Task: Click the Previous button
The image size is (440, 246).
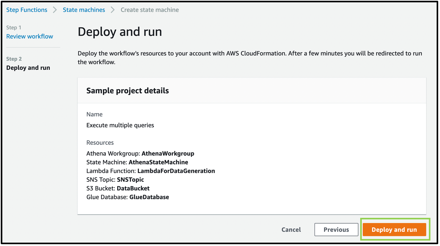Action: pyautogui.click(x=336, y=229)
